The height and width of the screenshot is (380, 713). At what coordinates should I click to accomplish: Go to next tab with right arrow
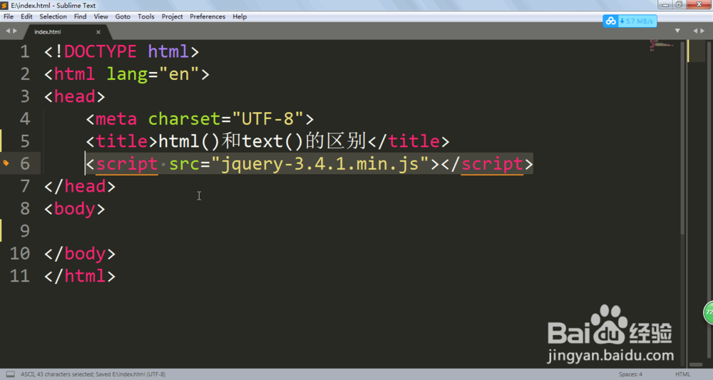click(15, 31)
